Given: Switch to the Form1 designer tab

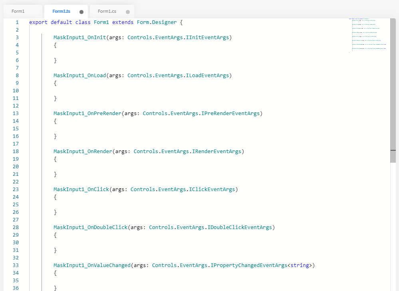Looking at the screenshot, I should (x=18, y=12).
